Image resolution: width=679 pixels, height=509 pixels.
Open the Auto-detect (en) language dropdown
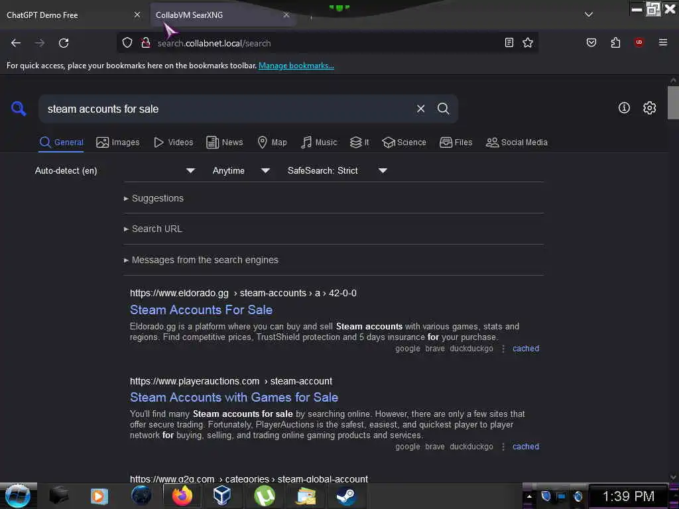click(x=115, y=170)
